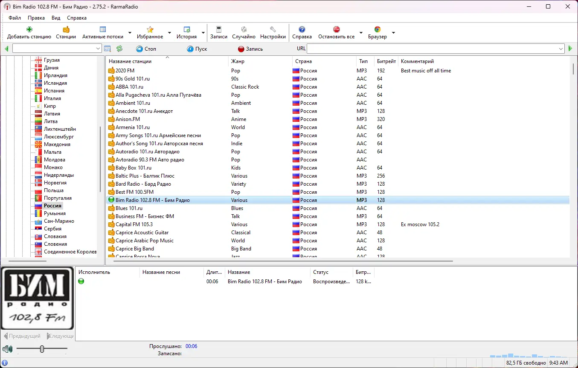This screenshot has height=368, width=578.
Task: Click the Предыдущий button
Action: [x=22, y=336]
